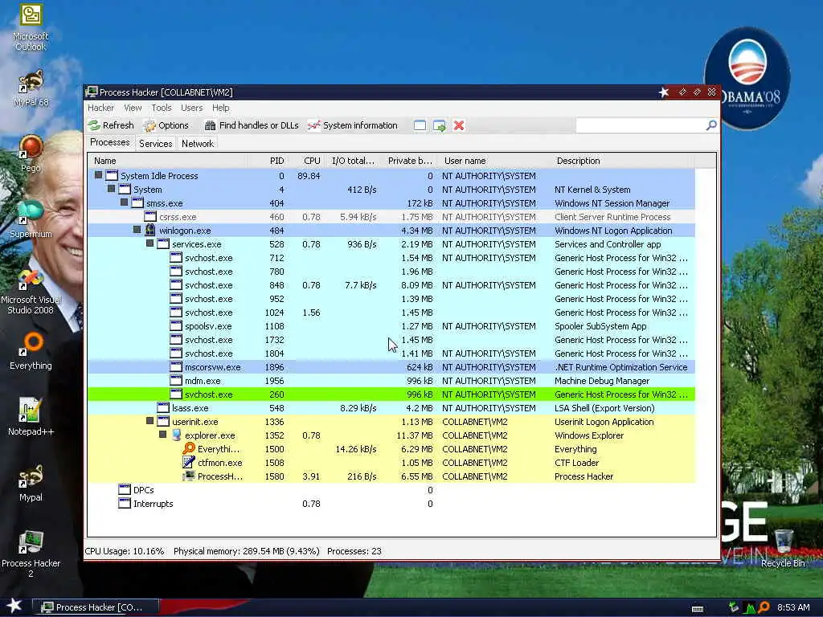Click the explorer.exe process icon

(176, 435)
